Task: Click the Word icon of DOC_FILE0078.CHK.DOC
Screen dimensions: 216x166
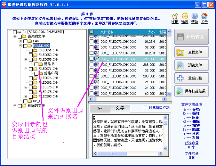Action: coord(96,59)
